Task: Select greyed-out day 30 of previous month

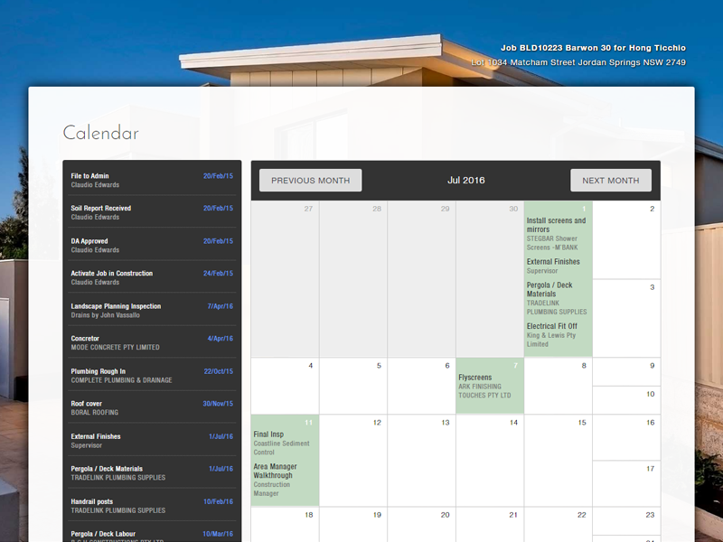Action: click(490, 279)
